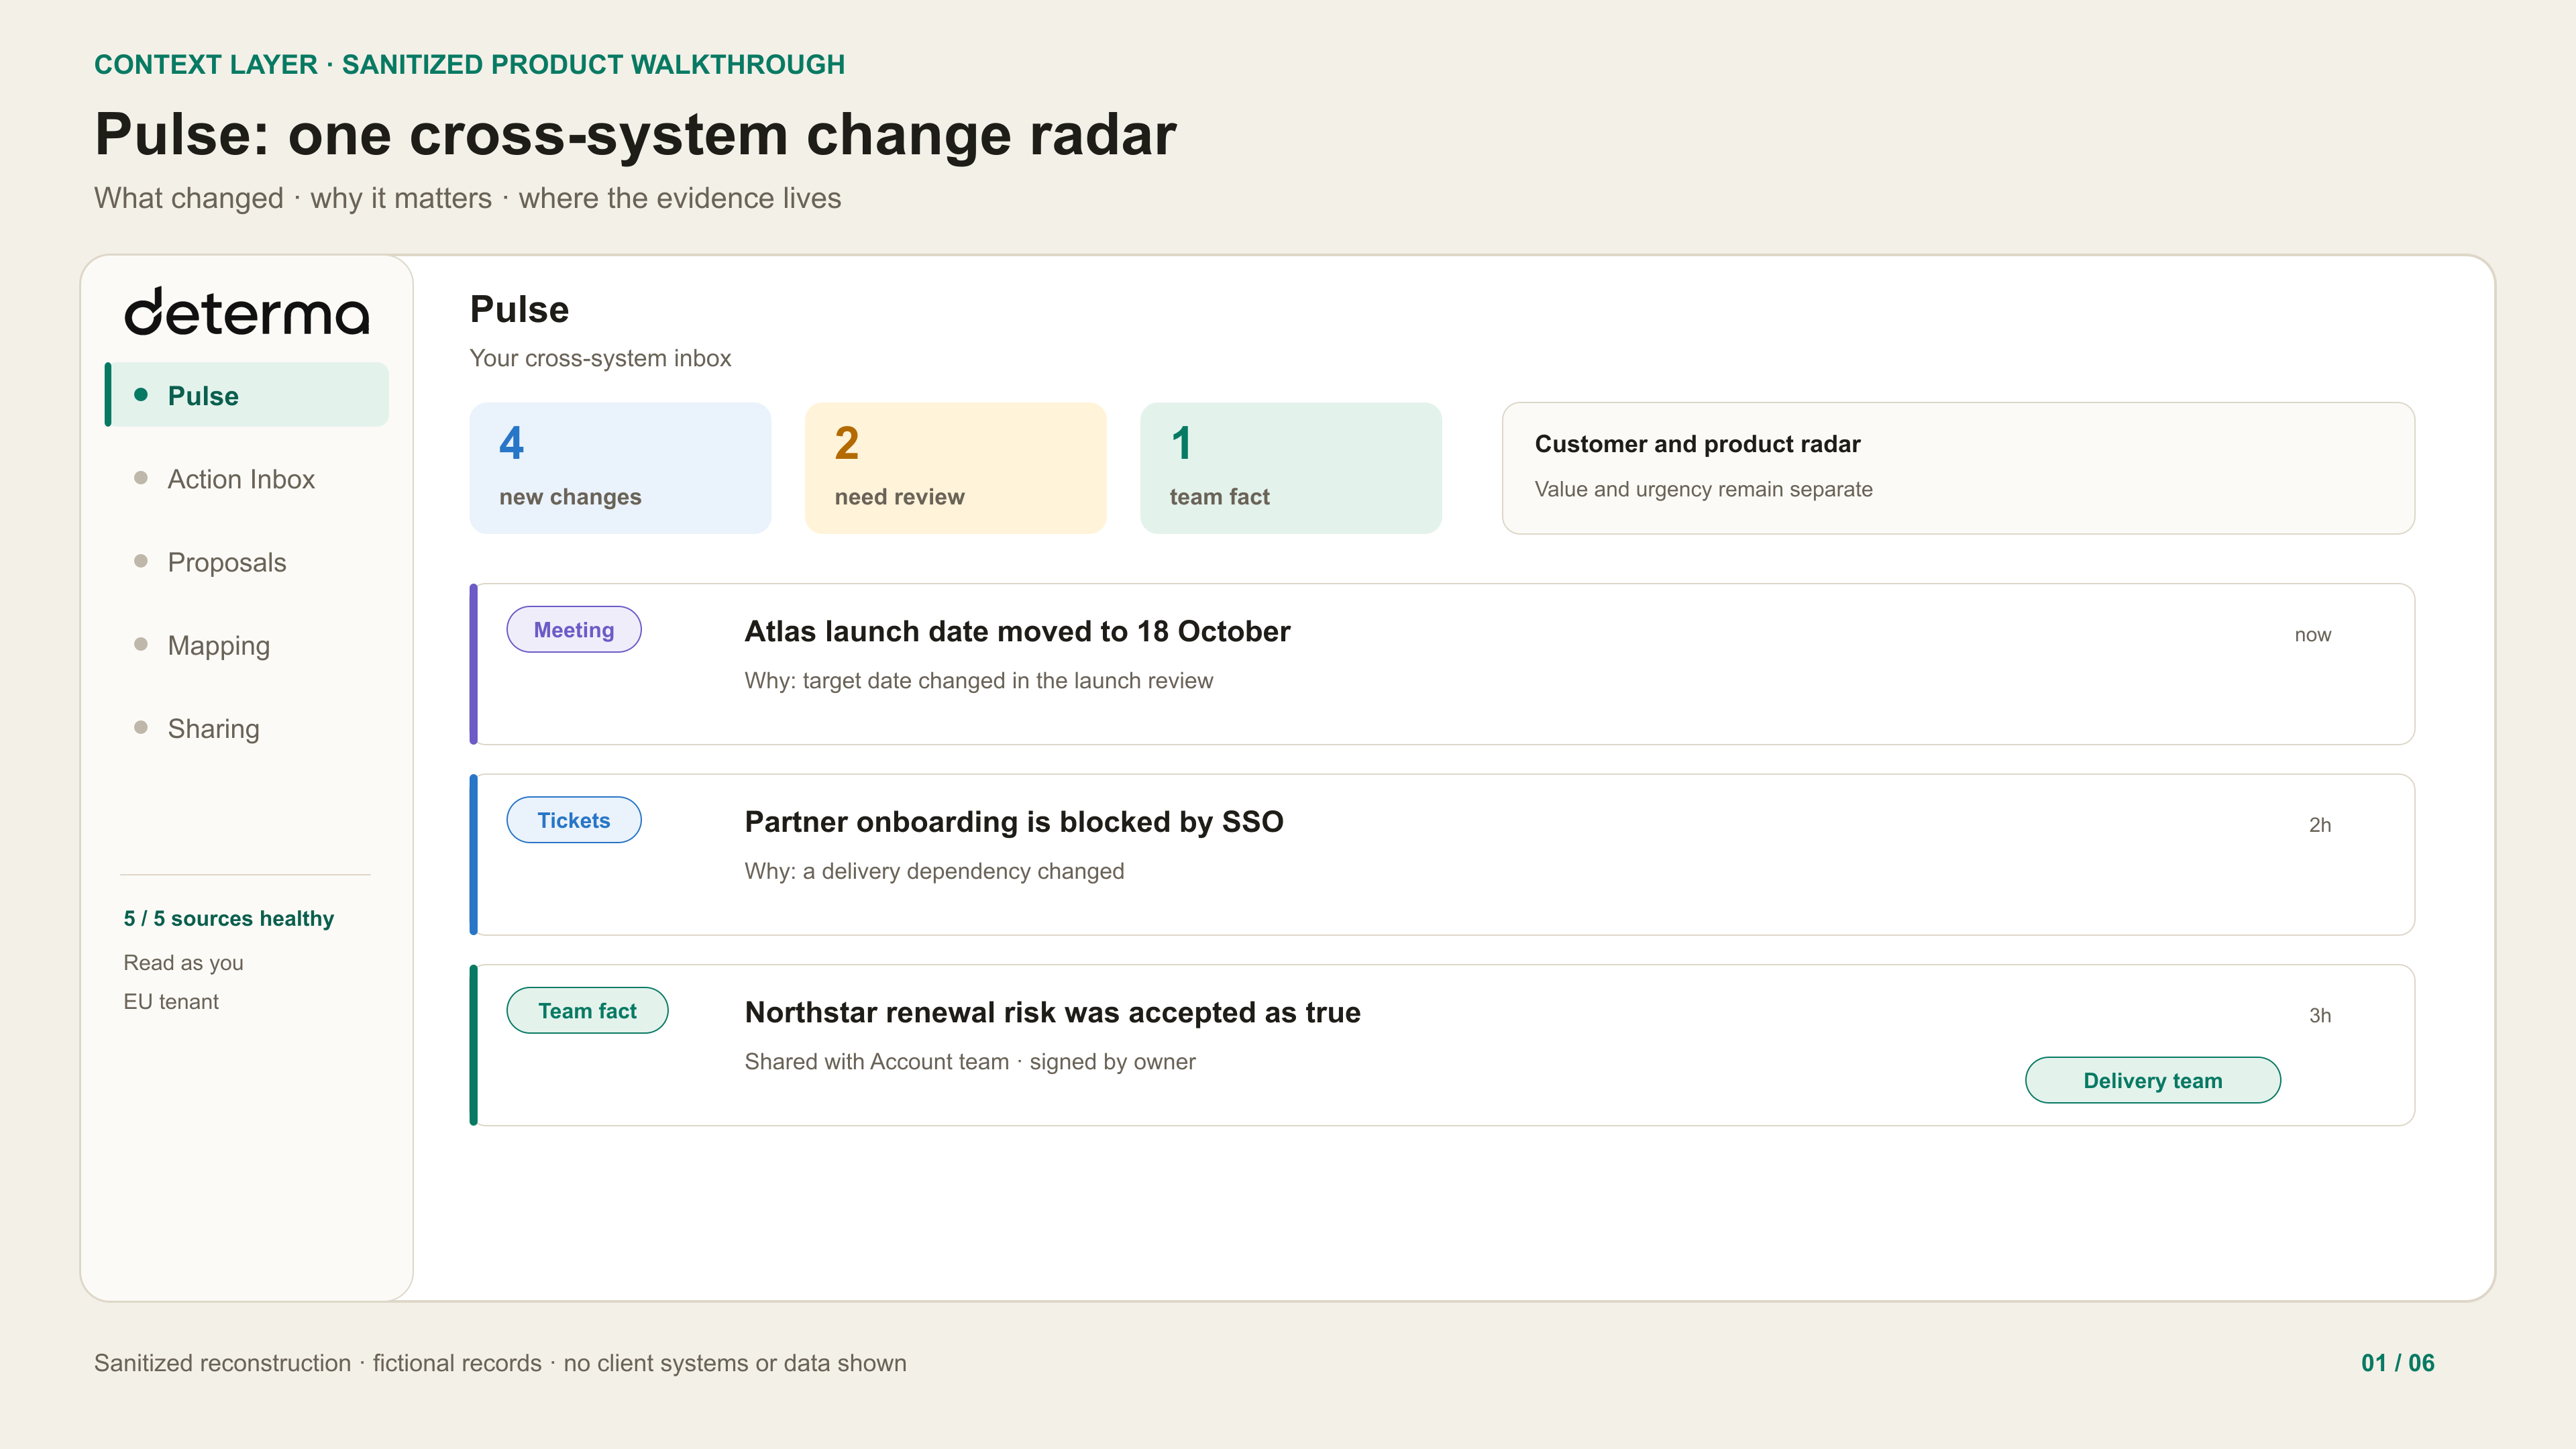Click the slide title 'Pulse: one cross-system change radar'
The image size is (2576, 1449).
click(x=635, y=134)
